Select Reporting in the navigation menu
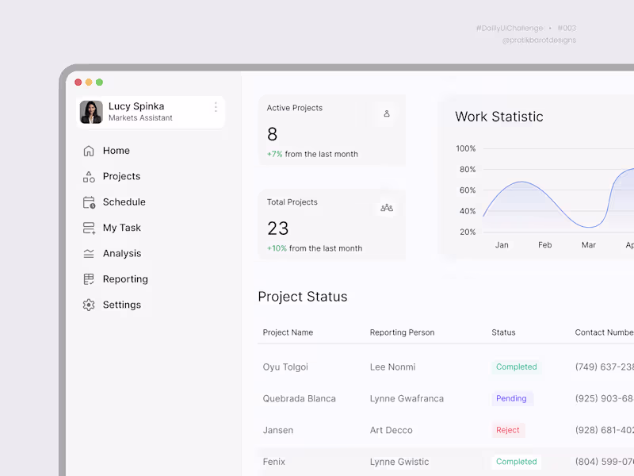 (x=124, y=278)
